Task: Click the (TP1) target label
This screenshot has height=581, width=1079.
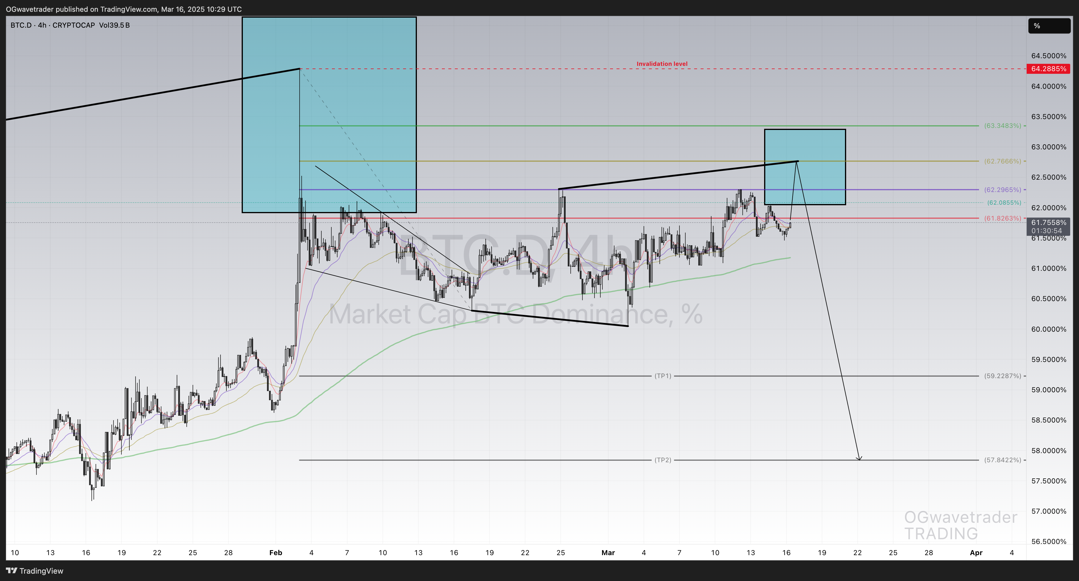Action: tap(663, 376)
